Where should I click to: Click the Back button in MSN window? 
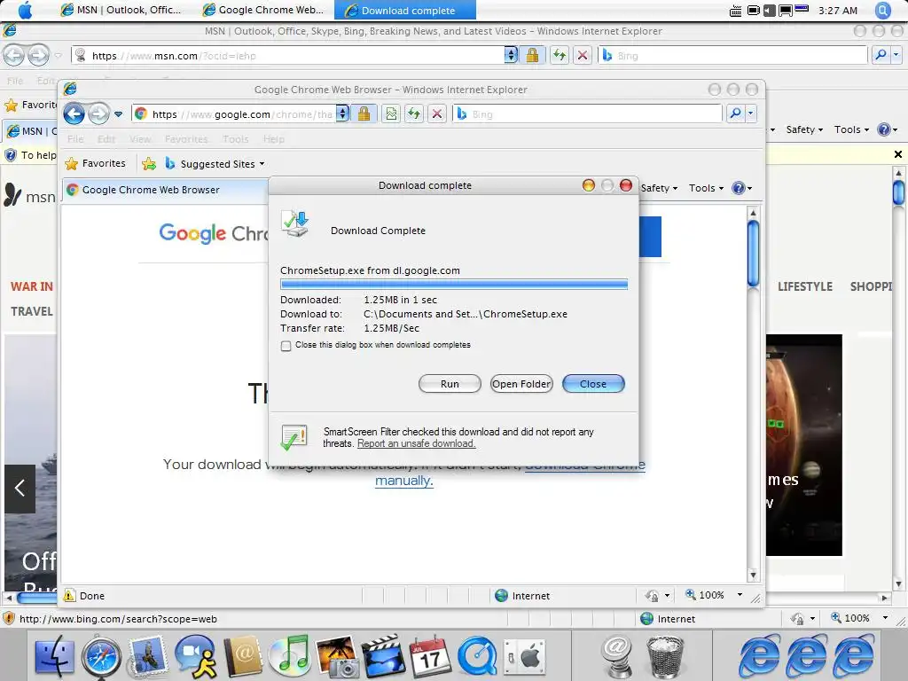14,56
